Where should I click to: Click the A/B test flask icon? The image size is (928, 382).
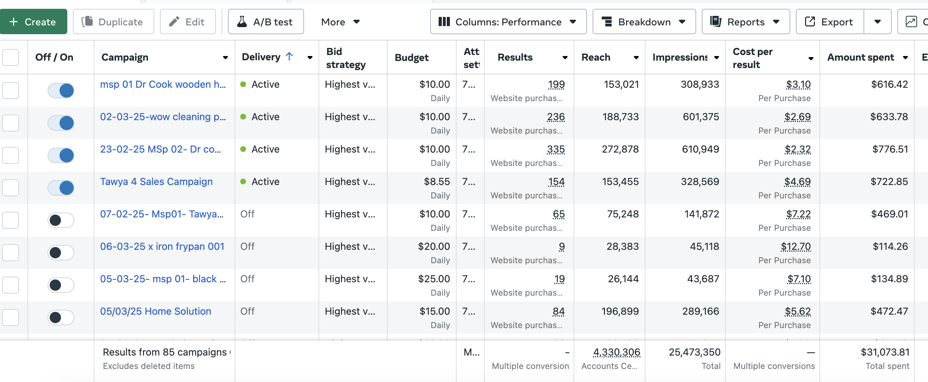click(242, 21)
